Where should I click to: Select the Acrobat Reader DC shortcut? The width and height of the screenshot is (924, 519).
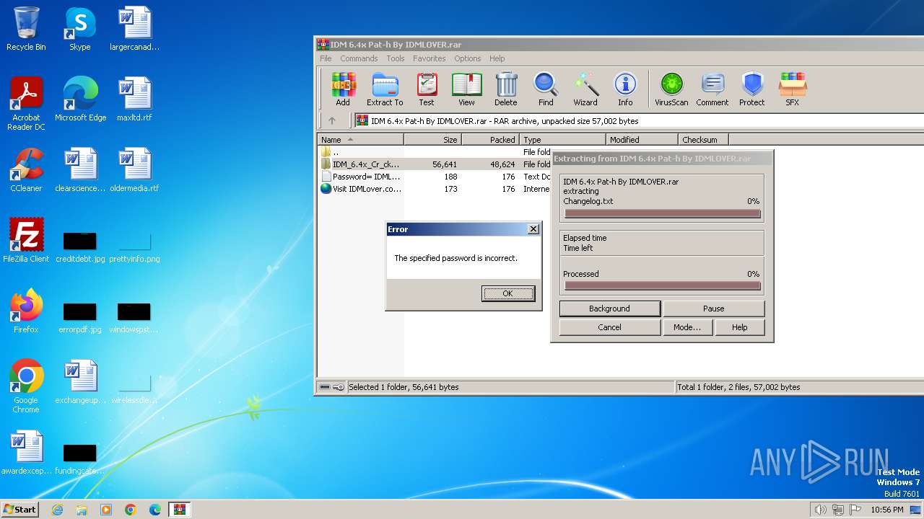(26, 105)
